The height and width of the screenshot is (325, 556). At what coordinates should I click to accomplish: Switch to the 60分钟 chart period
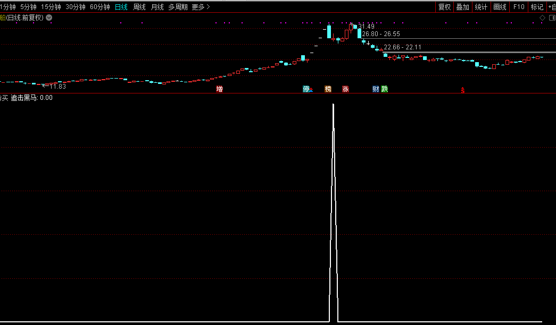point(99,7)
